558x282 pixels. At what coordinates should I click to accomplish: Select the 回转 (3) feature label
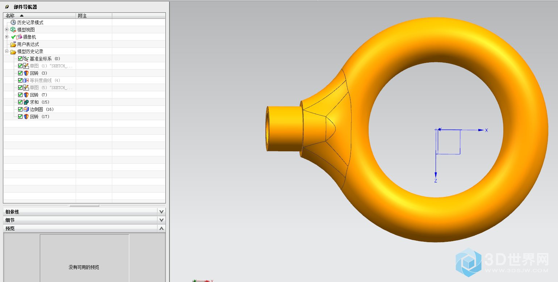[38, 73]
